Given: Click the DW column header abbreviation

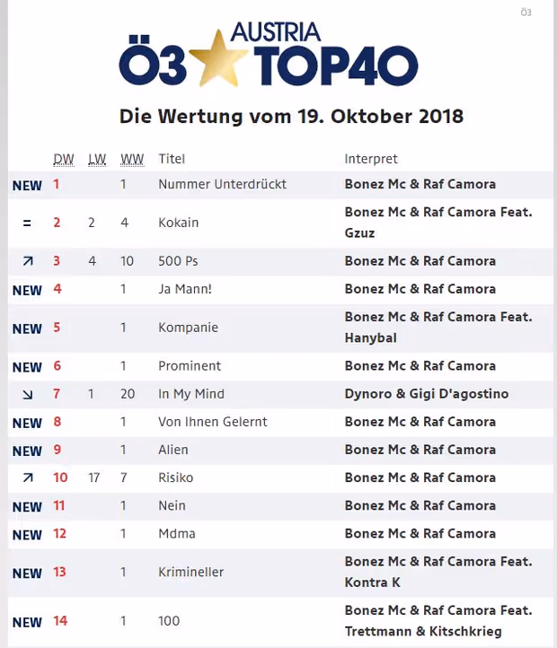Looking at the screenshot, I should point(64,159).
